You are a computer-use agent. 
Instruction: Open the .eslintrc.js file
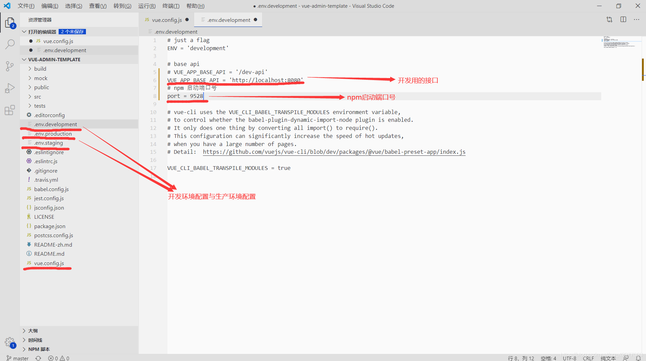(79, 161)
